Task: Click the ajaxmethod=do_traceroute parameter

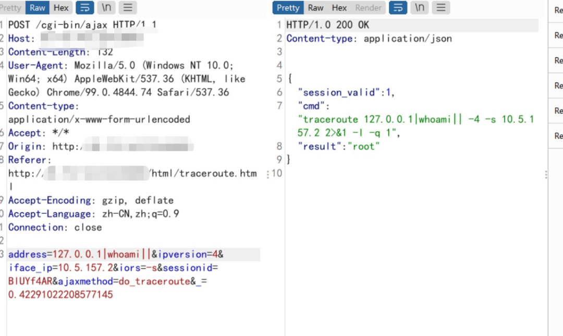Action: point(124,281)
